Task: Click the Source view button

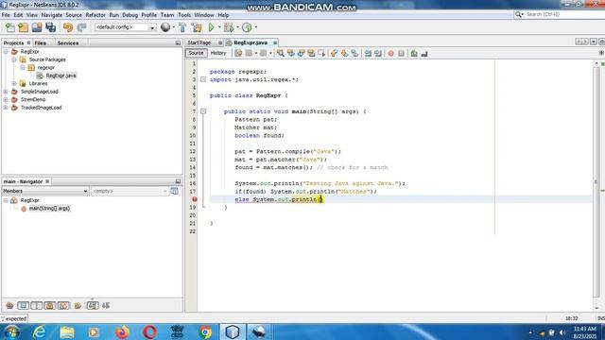Action: click(x=196, y=53)
